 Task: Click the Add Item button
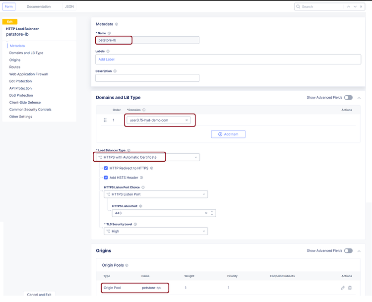point(228,134)
